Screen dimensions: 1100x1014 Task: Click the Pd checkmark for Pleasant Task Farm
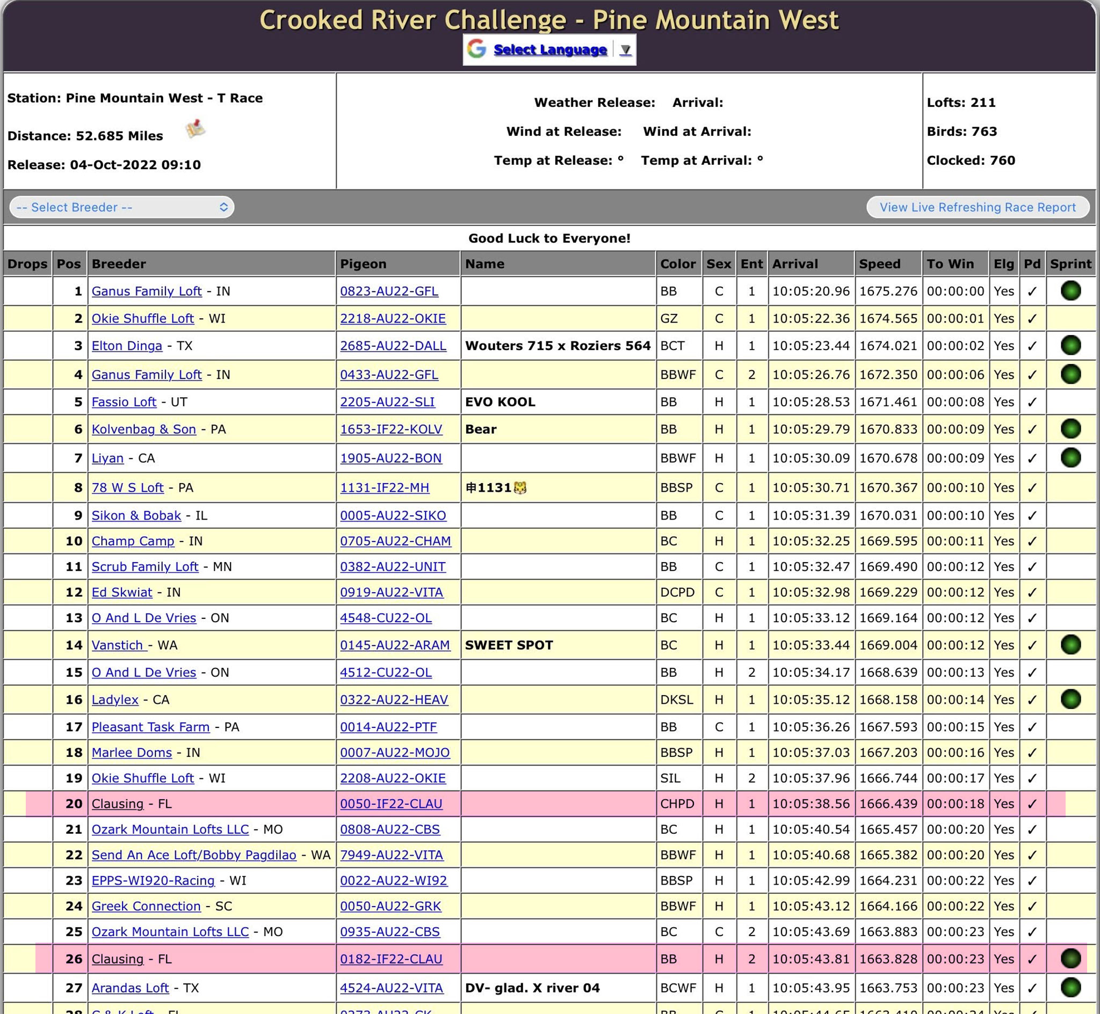[x=1031, y=727]
